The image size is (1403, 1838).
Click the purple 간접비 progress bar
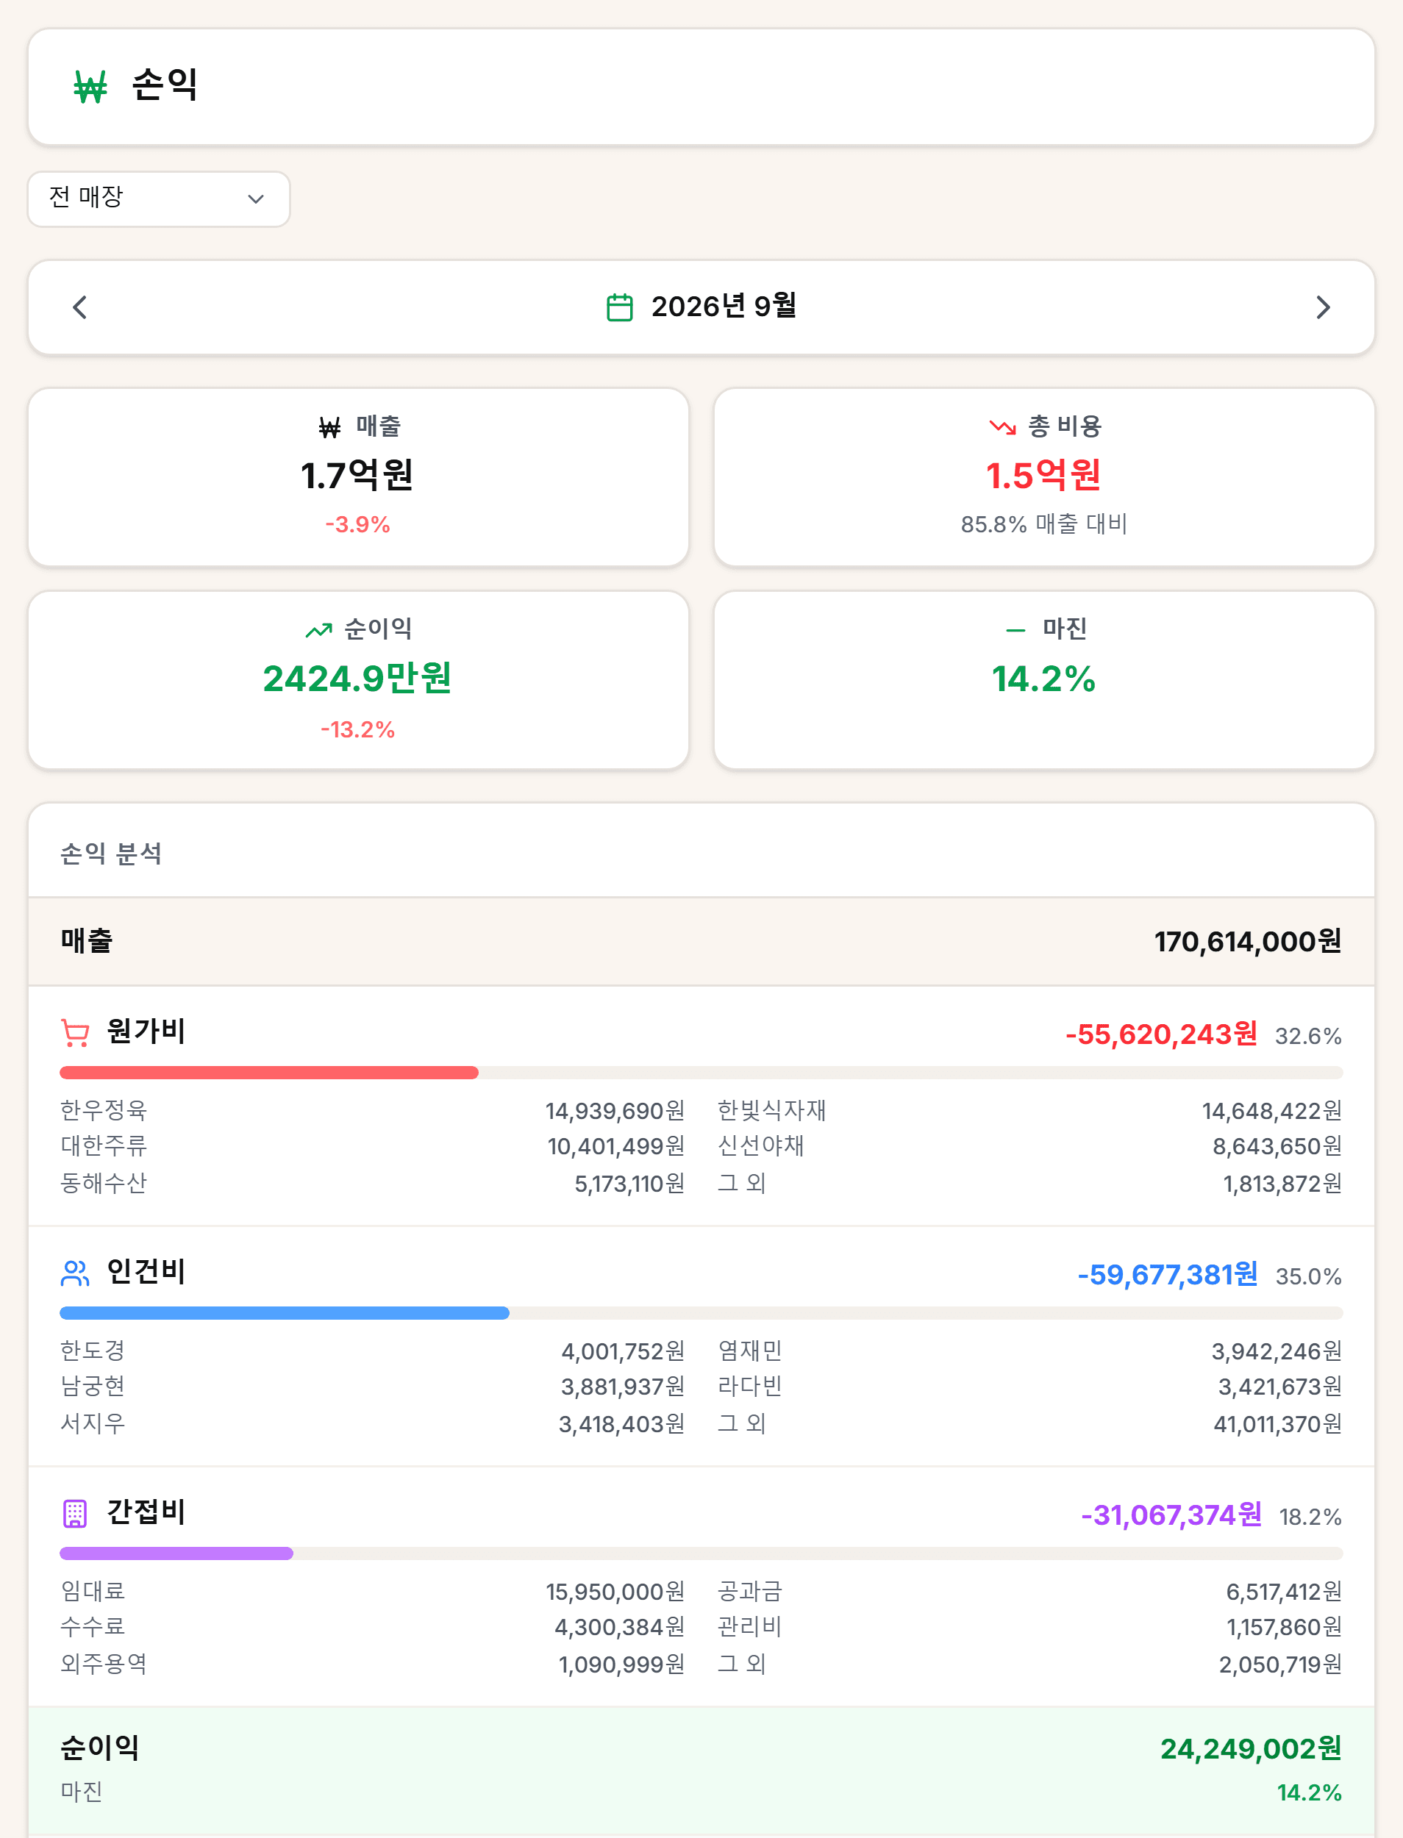pos(176,1553)
